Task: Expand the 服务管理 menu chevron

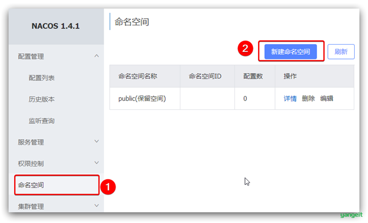Action: coord(97,141)
